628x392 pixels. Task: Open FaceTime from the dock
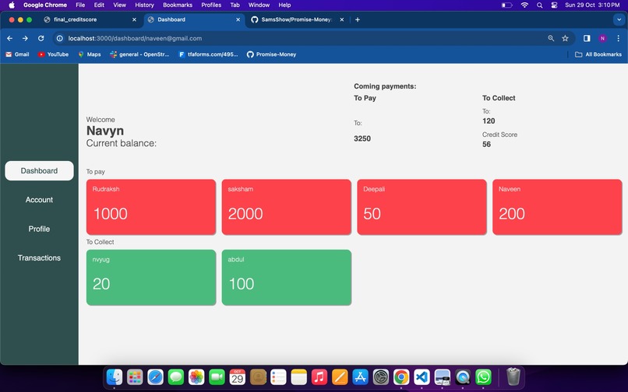coord(217,376)
